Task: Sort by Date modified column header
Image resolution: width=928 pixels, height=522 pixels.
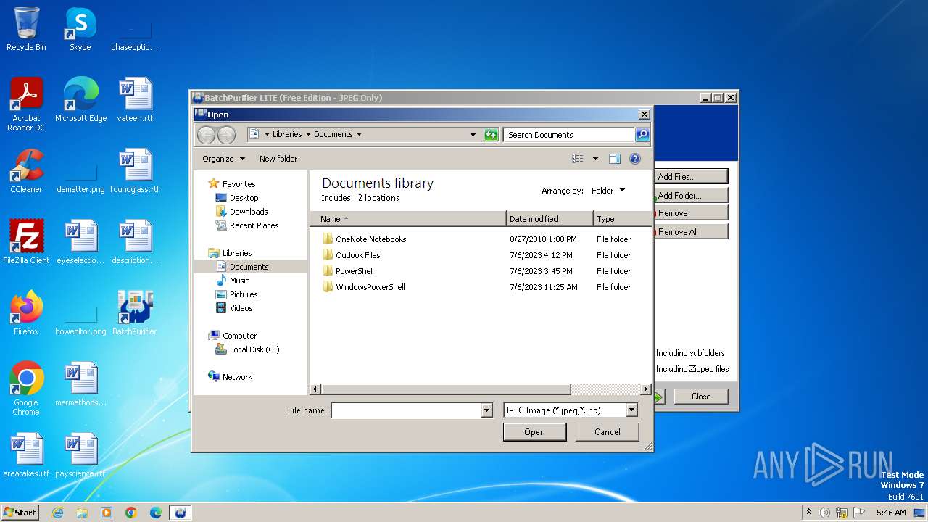Action: 550,219
